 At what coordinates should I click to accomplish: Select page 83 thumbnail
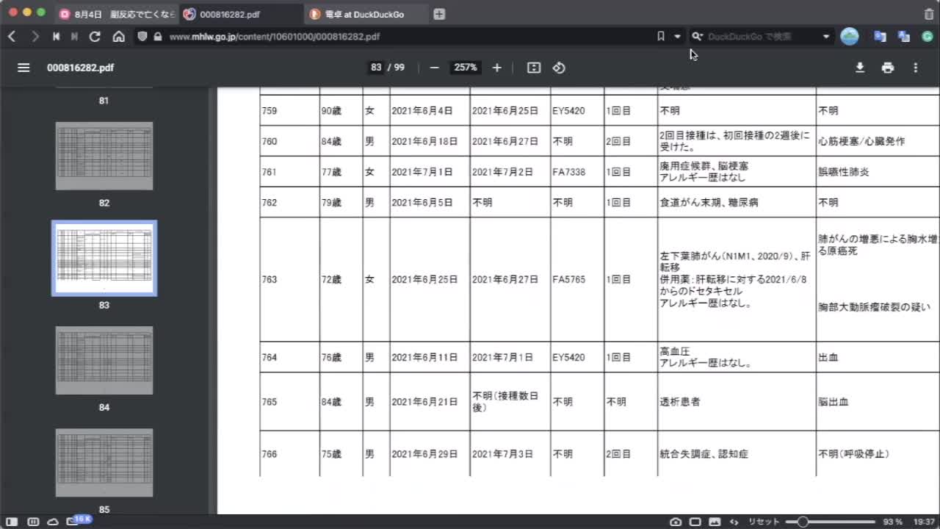coord(104,258)
